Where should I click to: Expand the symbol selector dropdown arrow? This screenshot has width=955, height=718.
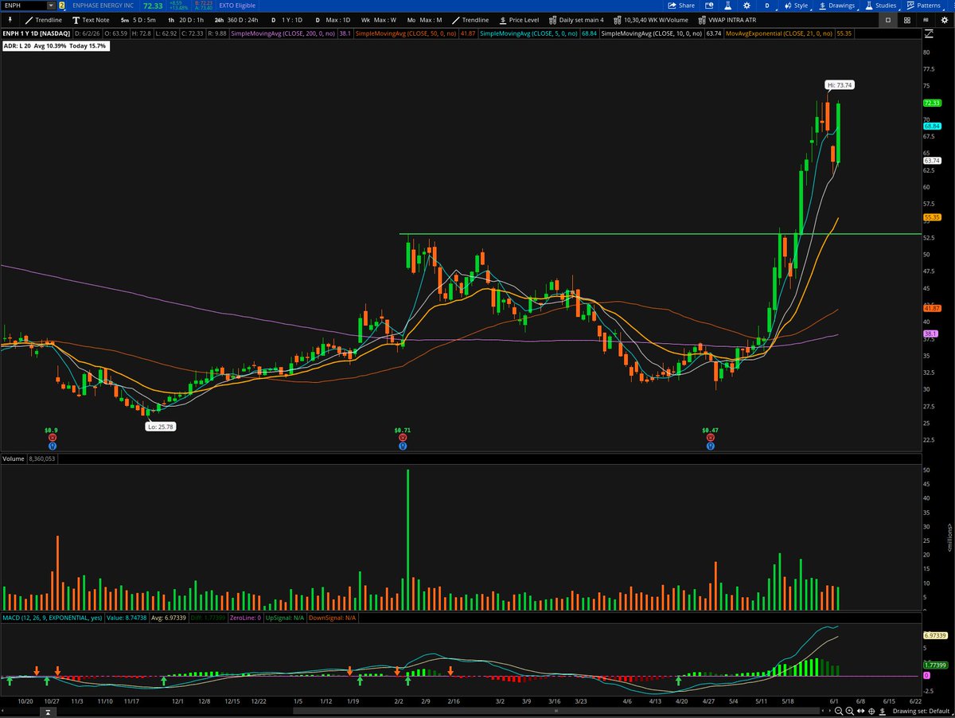[51, 6]
